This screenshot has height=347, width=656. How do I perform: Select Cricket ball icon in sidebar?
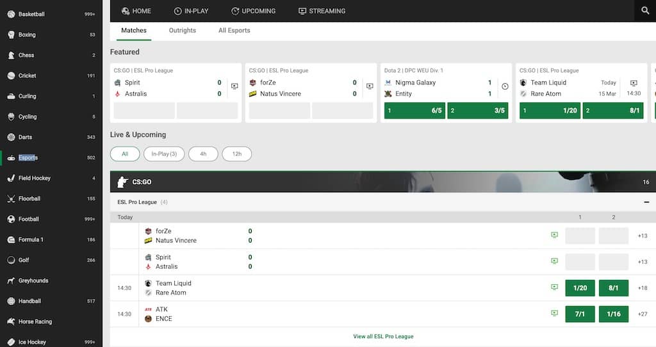click(12, 76)
